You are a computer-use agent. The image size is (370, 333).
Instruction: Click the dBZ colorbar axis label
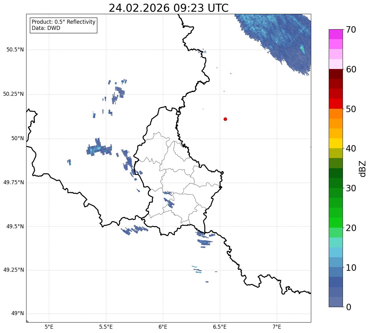click(363, 169)
